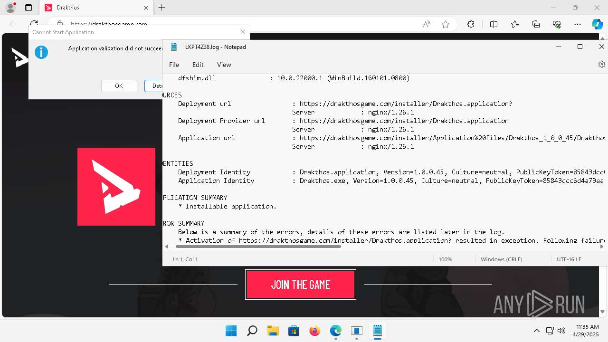Toggle Edge split screen icon

click(494, 24)
